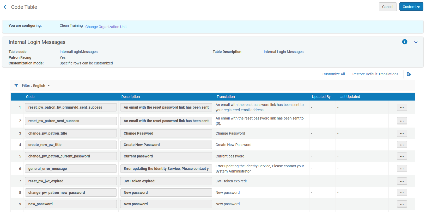Click the Cancel button
The image size is (426, 212).
(x=388, y=7)
